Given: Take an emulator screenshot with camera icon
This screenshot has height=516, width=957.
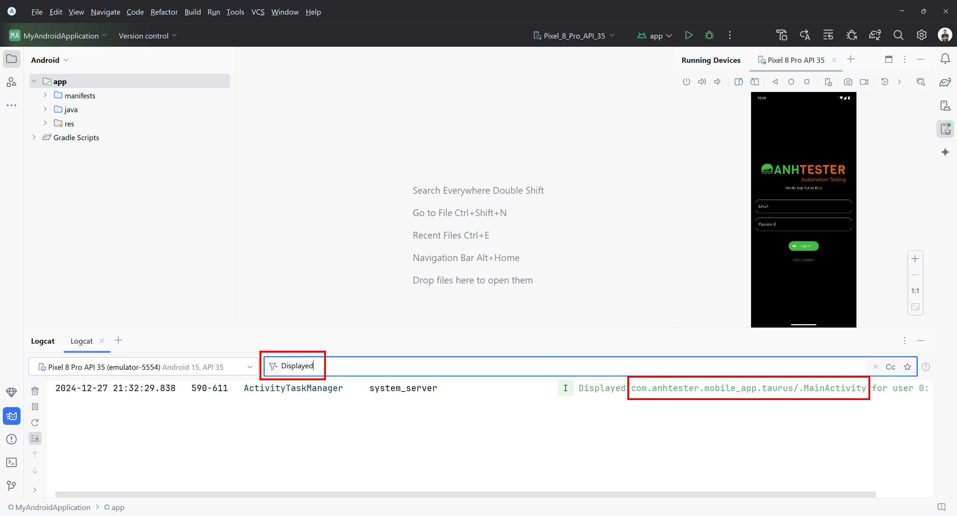Looking at the screenshot, I should click(848, 82).
